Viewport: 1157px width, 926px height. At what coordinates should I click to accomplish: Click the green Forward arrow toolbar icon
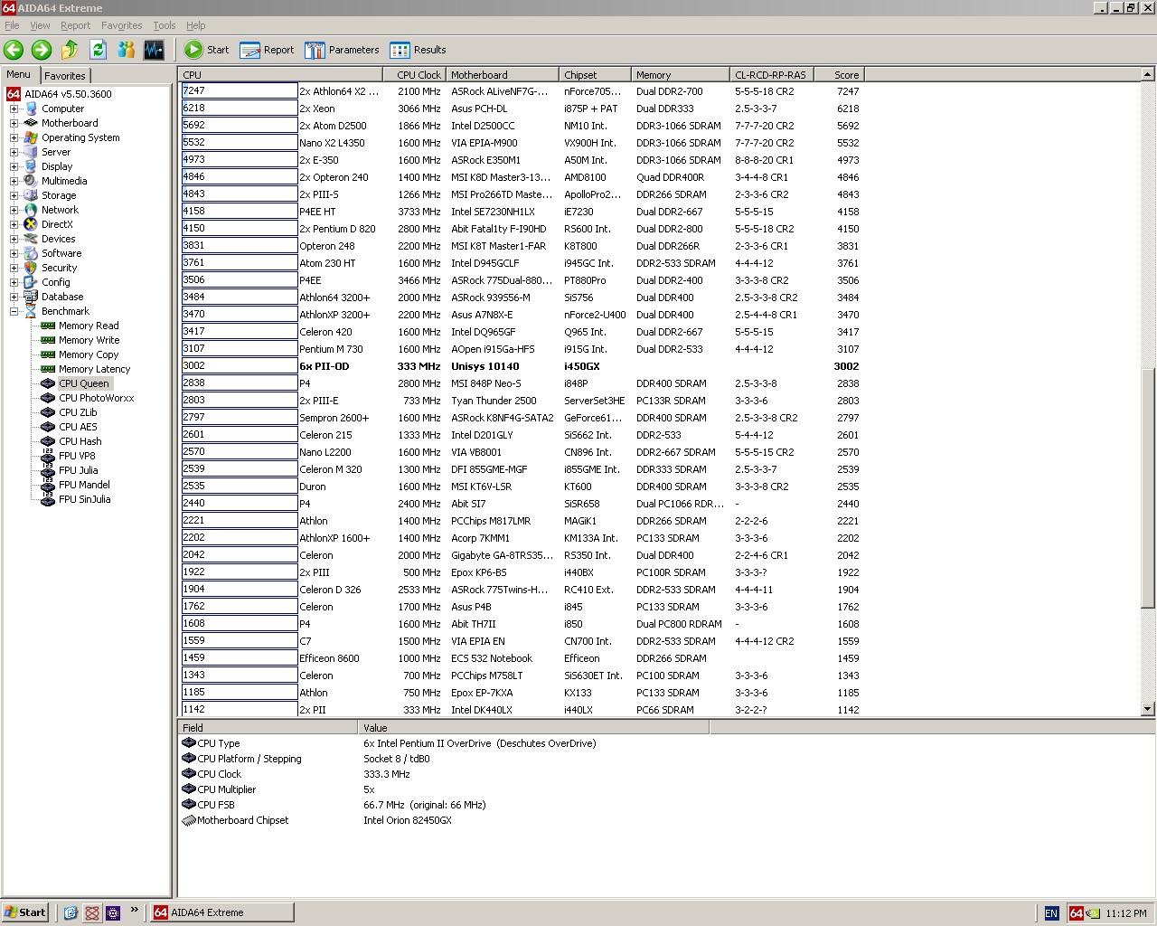pyautogui.click(x=42, y=50)
